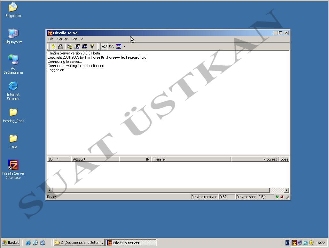Click the FileZilla logo in title bar
329x248 pixels.
50,33
